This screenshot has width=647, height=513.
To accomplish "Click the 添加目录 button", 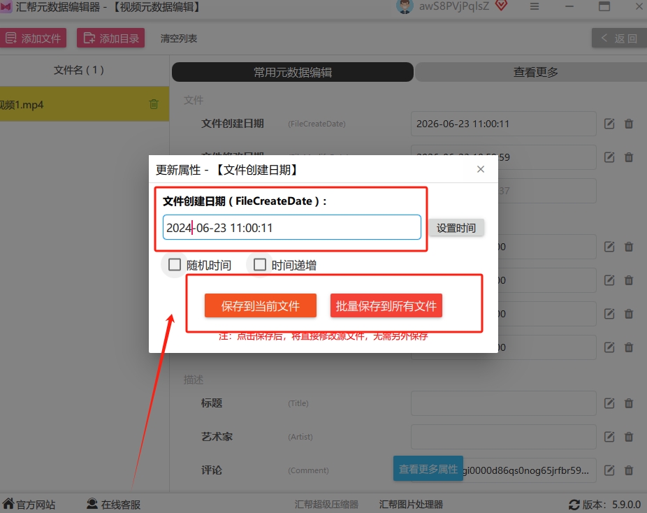I will click(110, 38).
